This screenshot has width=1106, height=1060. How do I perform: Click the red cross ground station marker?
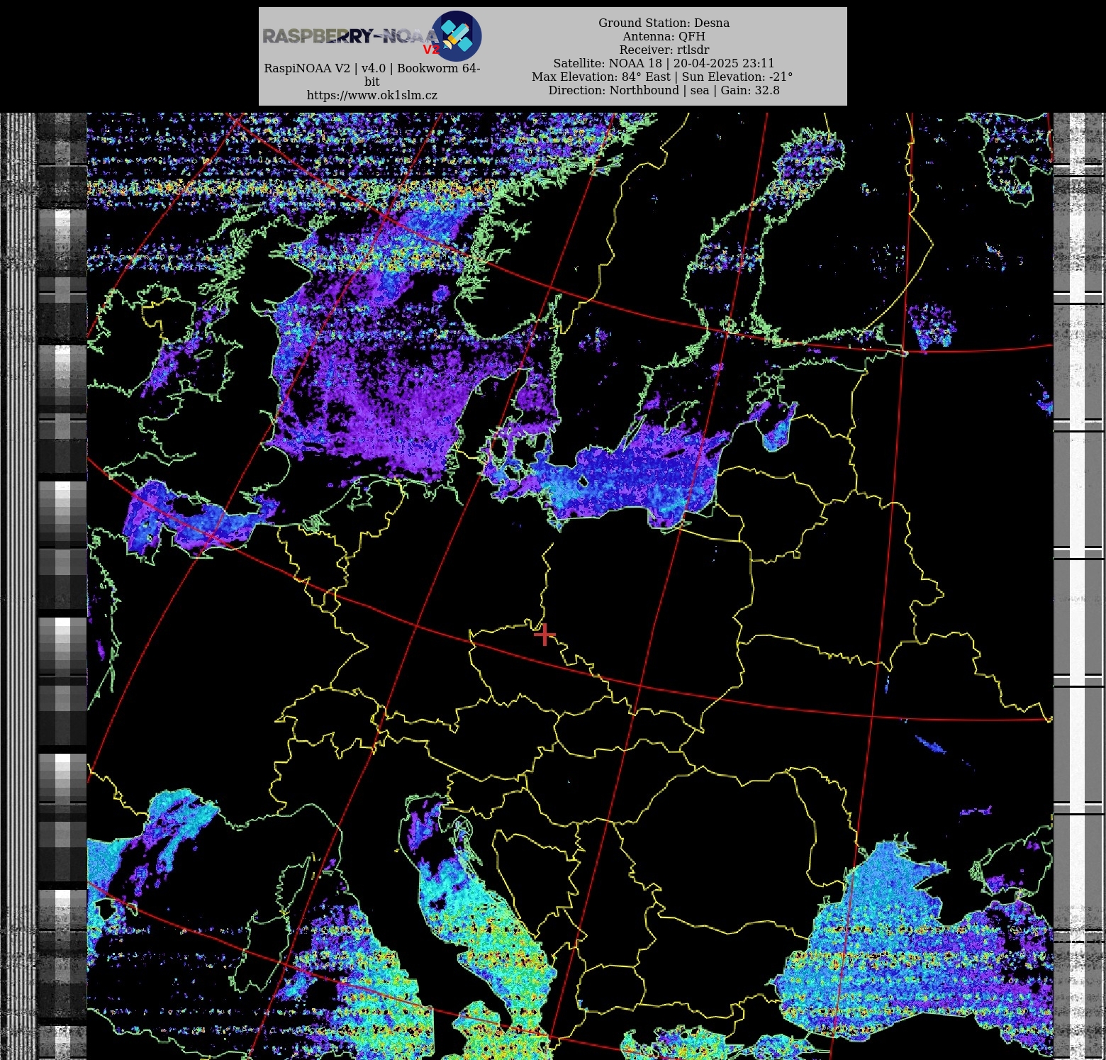point(544,635)
